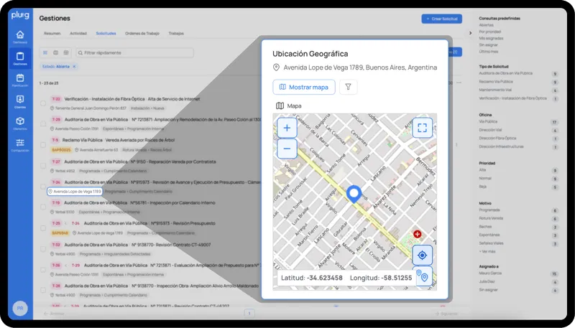Image resolution: width=575 pixels, height=328 pixels.
Task: Open the Solicitudes tab
Action: point(106,33)
